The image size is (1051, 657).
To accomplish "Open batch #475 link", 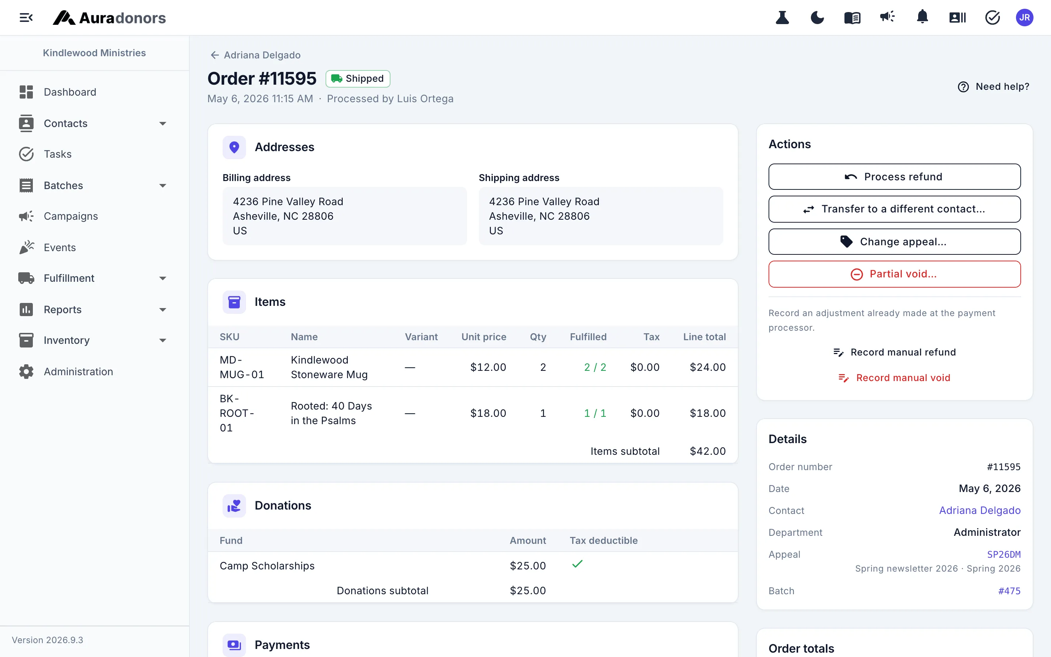I will coord(1009,591).
